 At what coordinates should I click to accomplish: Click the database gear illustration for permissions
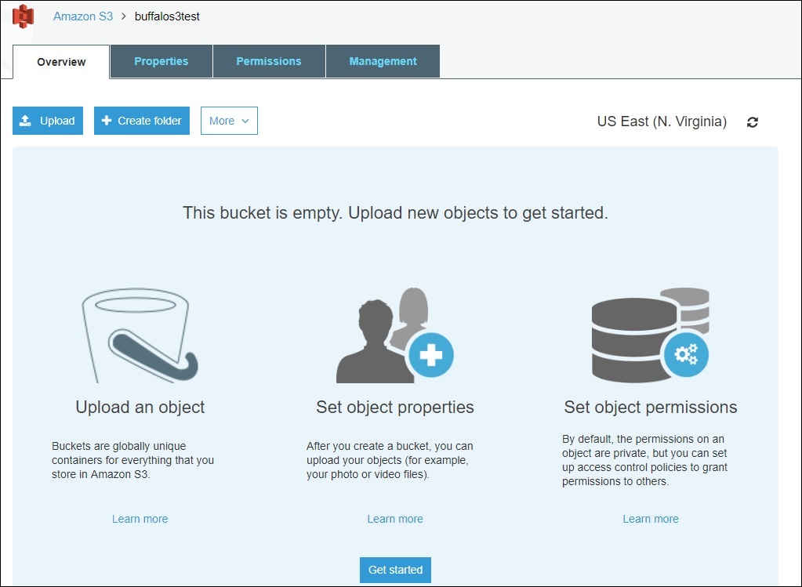(x=650, y=335)
